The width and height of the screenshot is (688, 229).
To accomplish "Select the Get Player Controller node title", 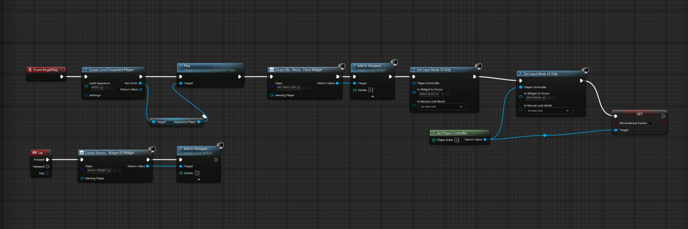I will tap(452, 133).
